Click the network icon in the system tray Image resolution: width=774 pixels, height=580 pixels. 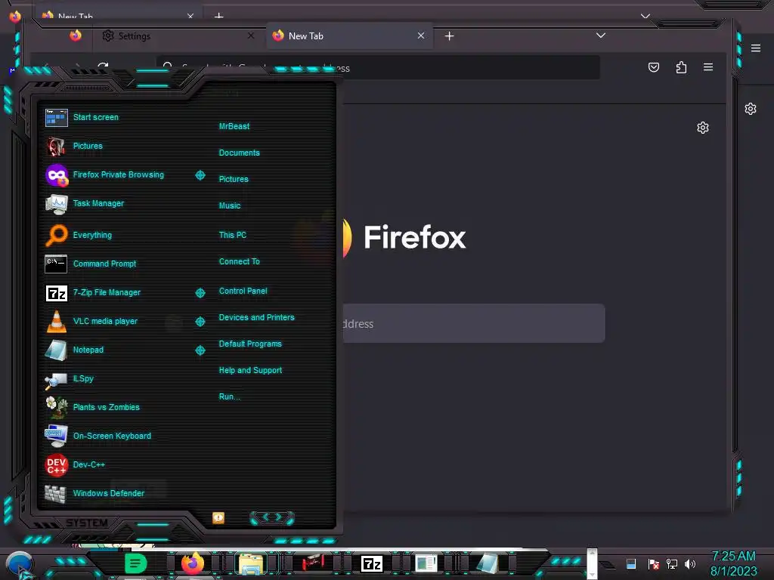pyautogui.click(x=672, y=563)
